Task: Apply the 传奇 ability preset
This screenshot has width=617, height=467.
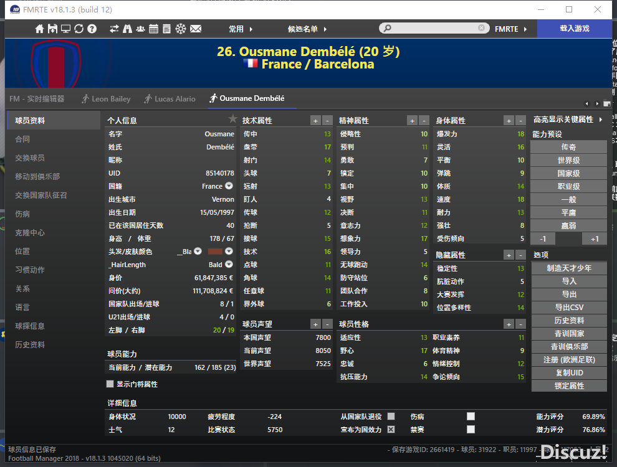Action: click(x=568, y=147)
